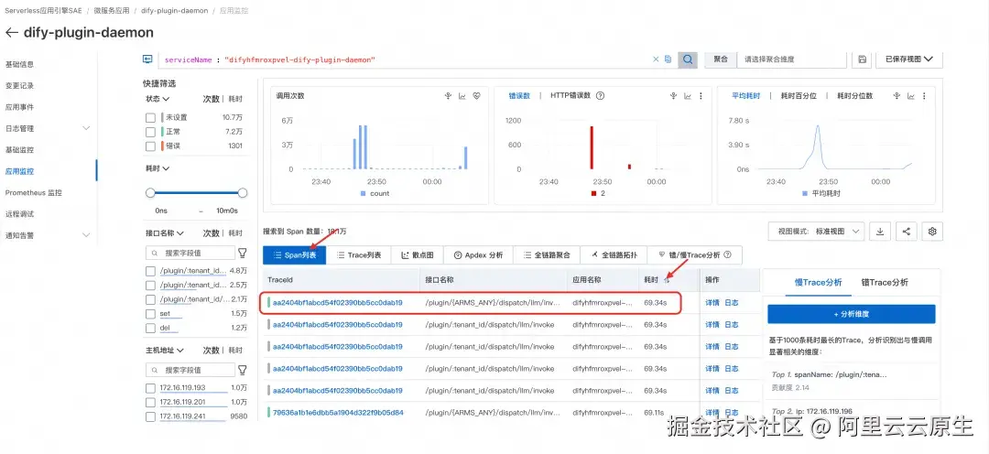Click filter funnel beside 主机地址 search

pyautogui.click(x=242, y=370)
